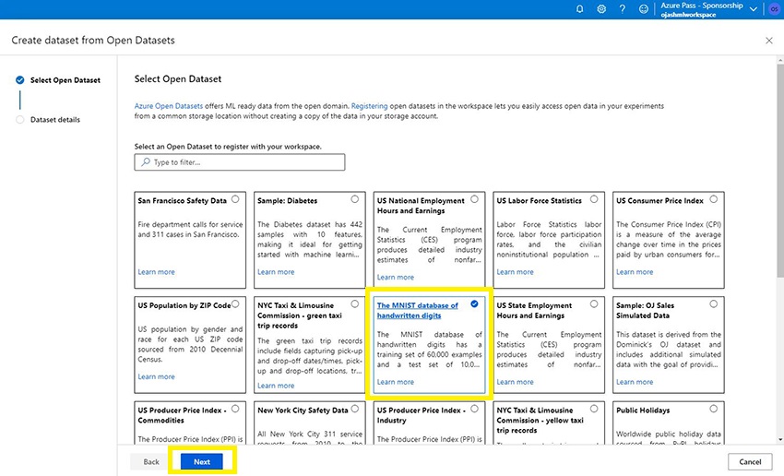The image size is (784, 476).
Task: Click Learn more under San Francisco Safety Data
Action: 157,272
